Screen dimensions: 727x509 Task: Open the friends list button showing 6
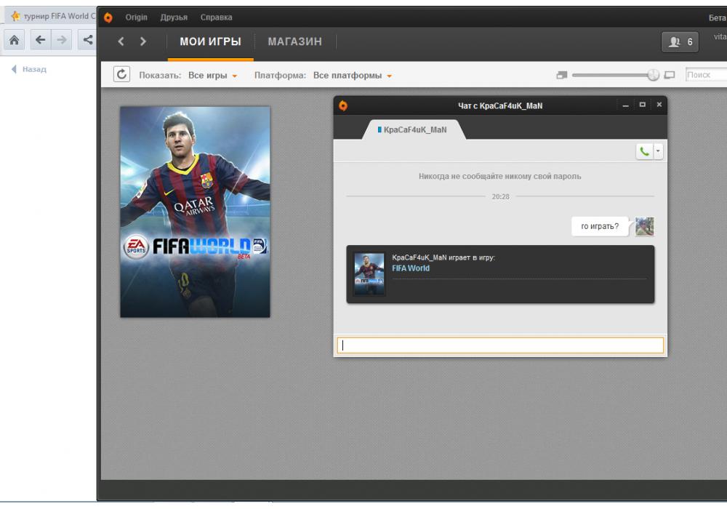680,42
